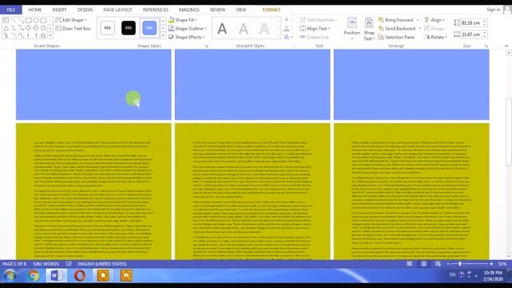The height and width of the screenshot is (288, 512).
Task: Open the Edit Shape menu
Action: (71, 20)
